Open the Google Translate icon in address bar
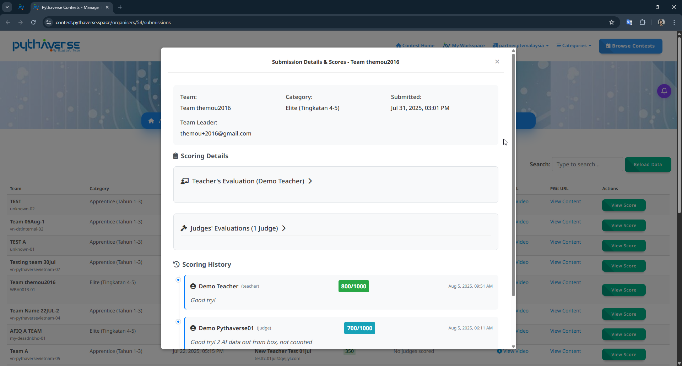 point(629,22)
